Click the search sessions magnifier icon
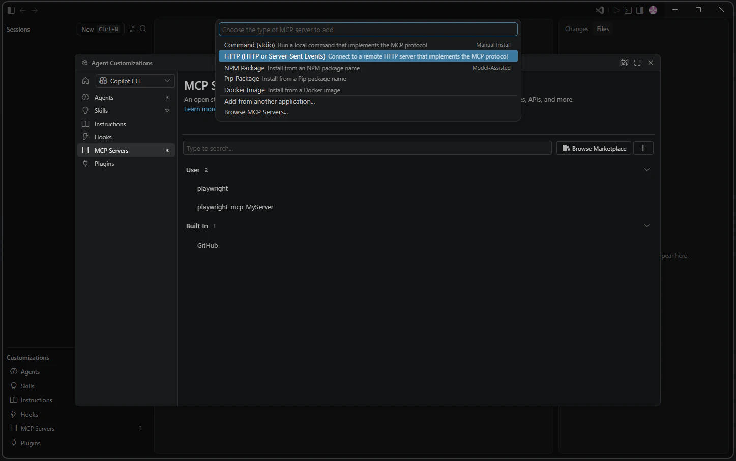 click(x=143, y=29)
